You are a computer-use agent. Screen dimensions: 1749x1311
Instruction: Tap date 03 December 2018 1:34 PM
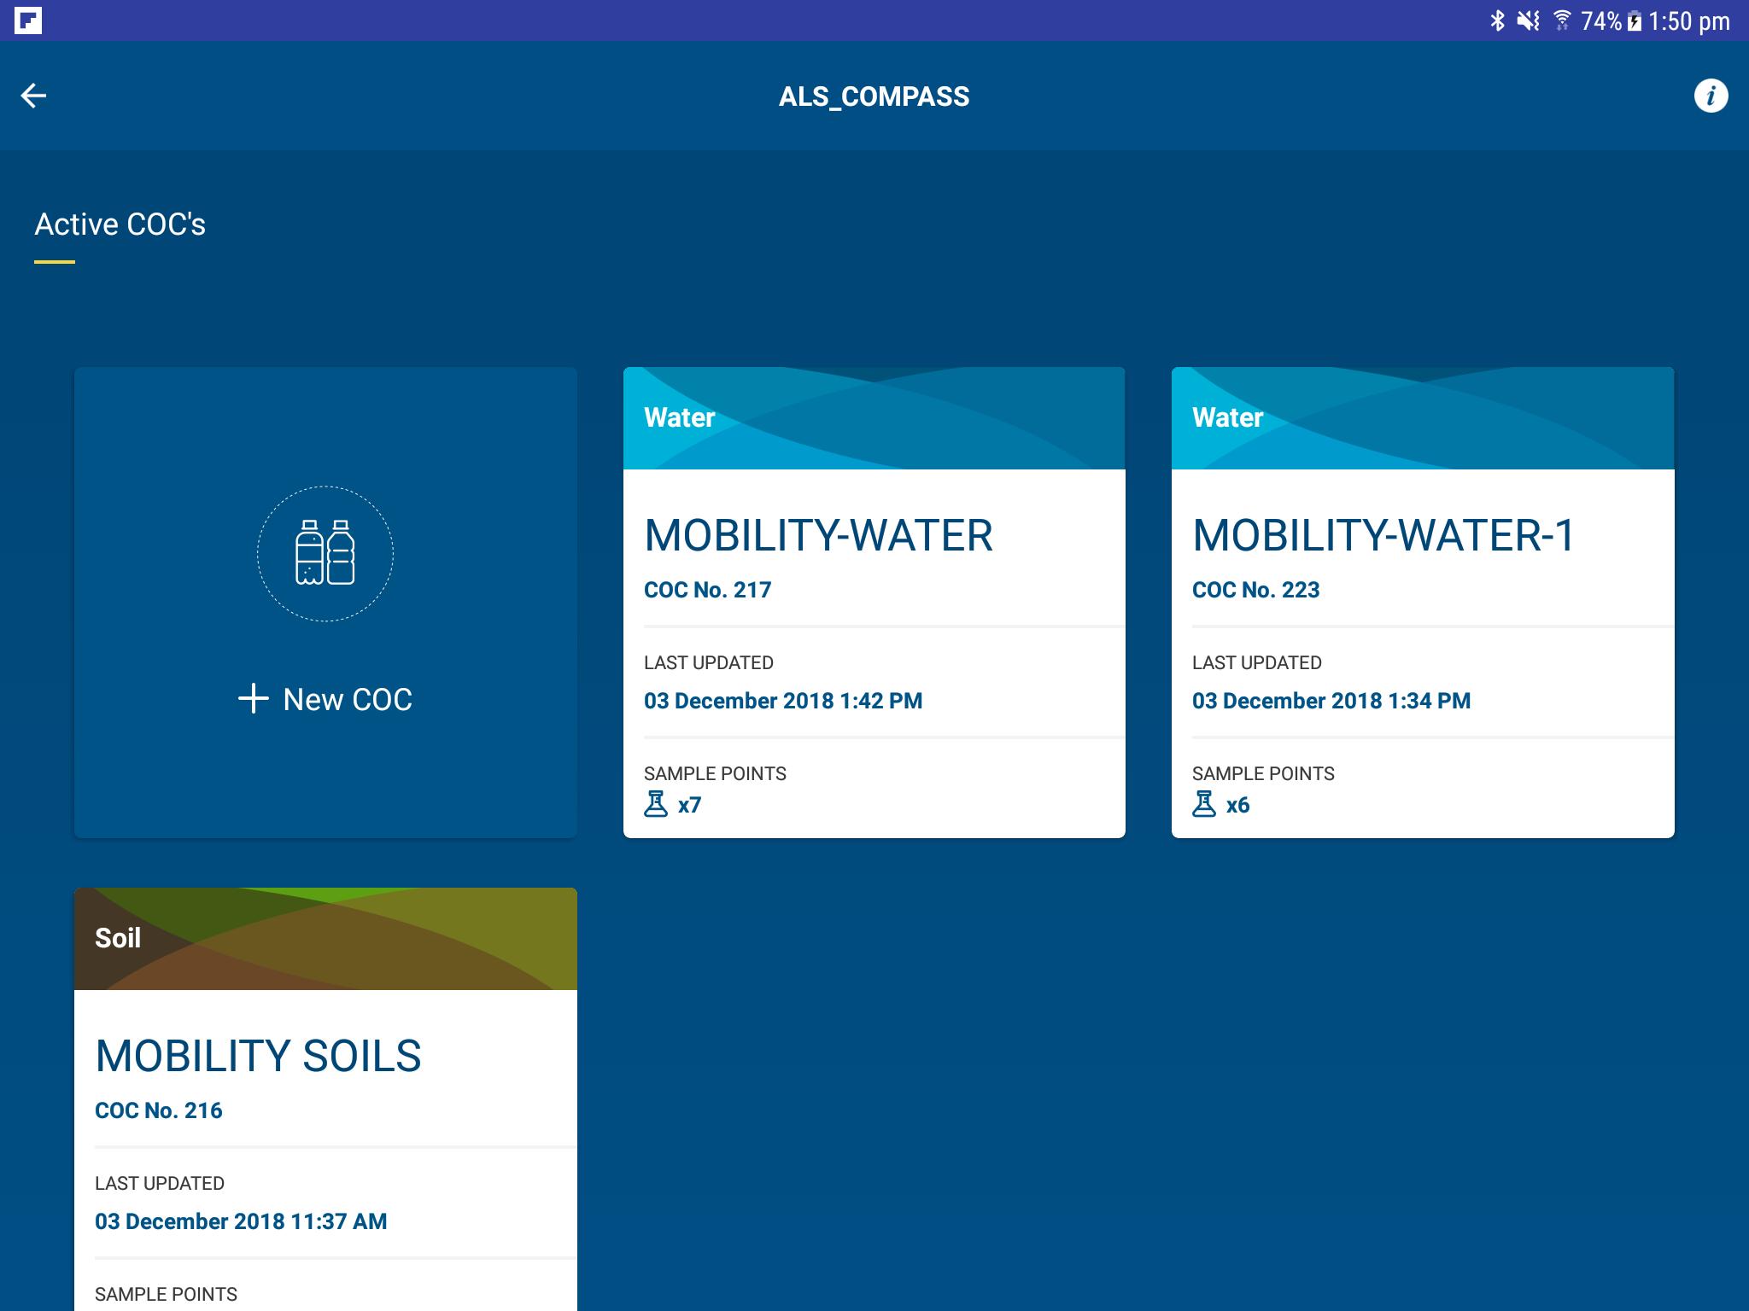pyautogui.click(x=1331, y=701)
